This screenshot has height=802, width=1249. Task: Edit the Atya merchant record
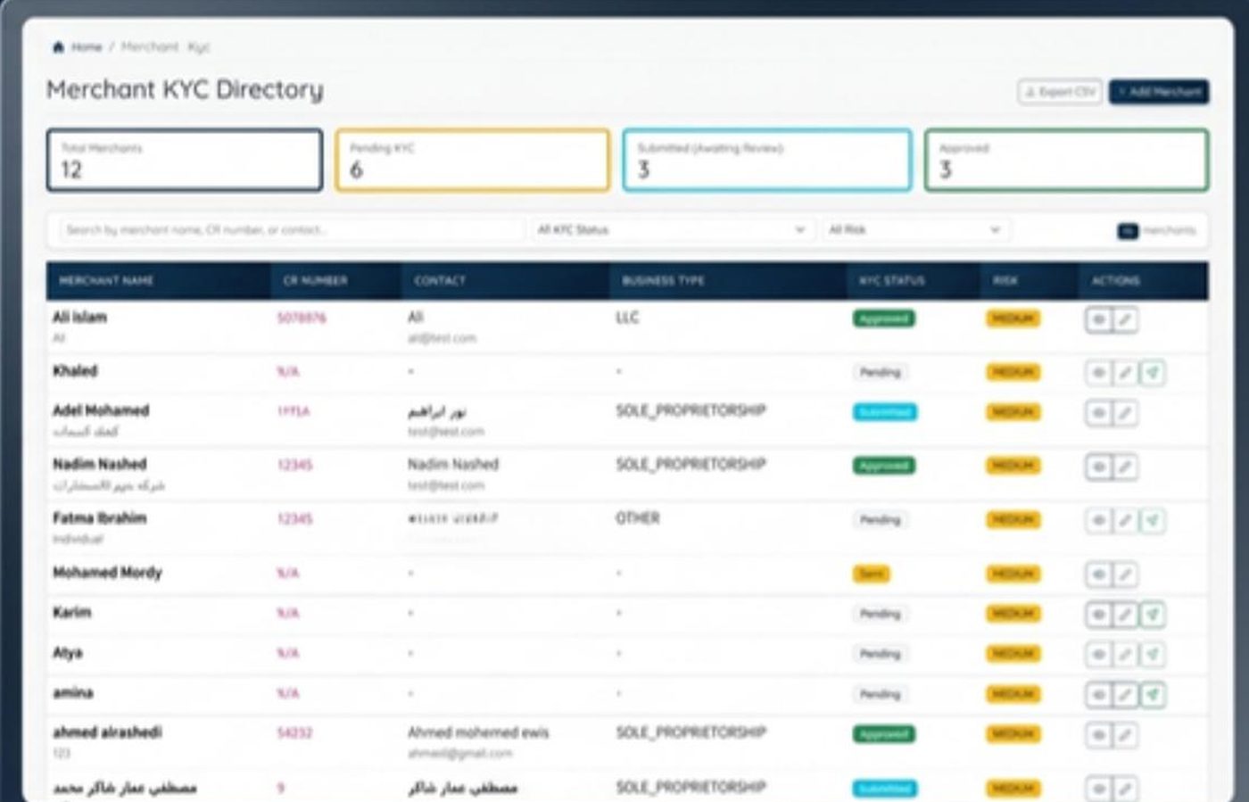(1125, 655)
